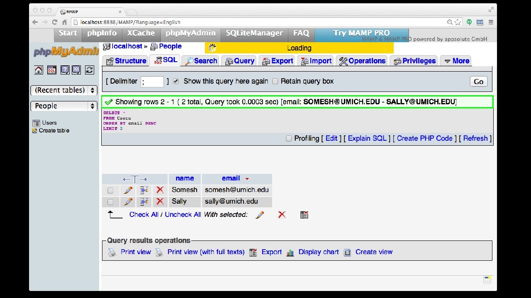Click the reload navigation frame icon

(90, 70)
